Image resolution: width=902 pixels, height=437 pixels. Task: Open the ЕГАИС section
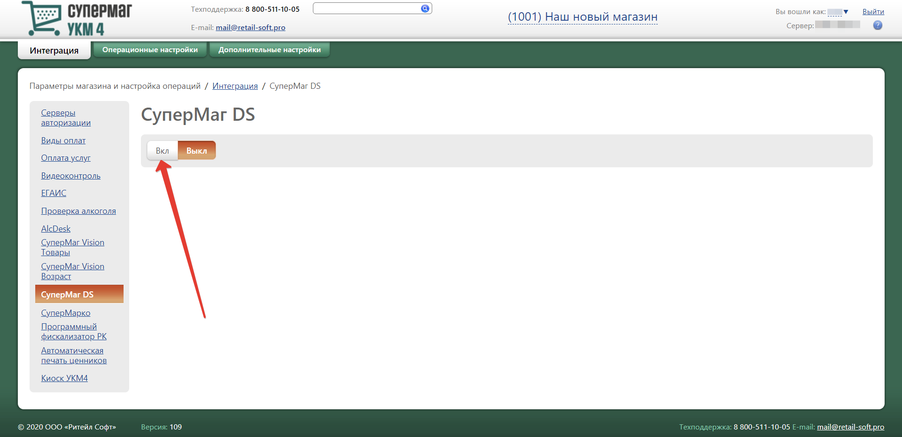pos(54,193)
